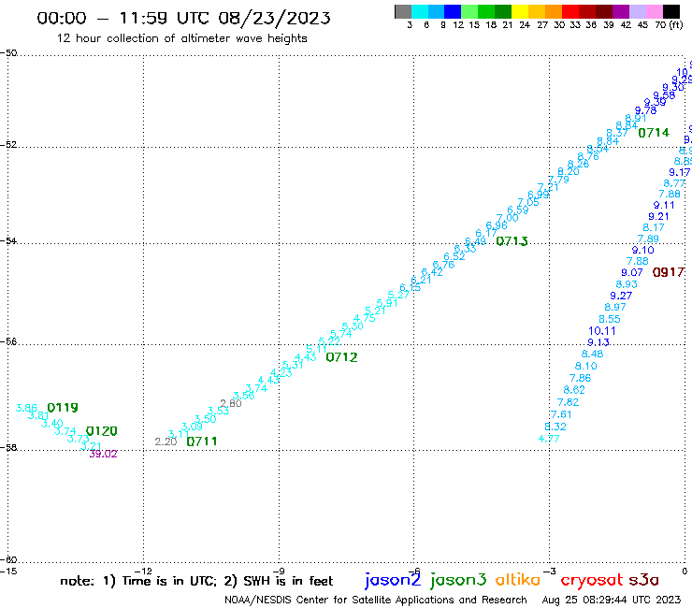Click the dark red track label 0917
The image size is (692, 608).
669,272
